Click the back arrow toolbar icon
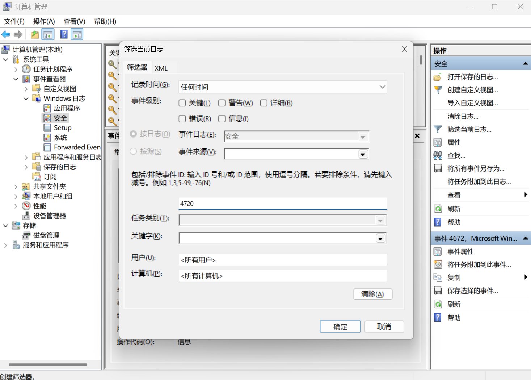This screenshot has width=531, height=380. pyautogui.click(x=6, y=34)
